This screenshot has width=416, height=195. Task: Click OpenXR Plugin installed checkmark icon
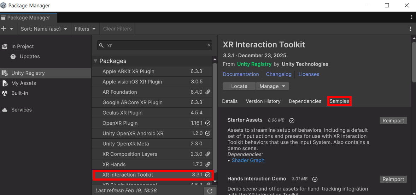point(208,123)
